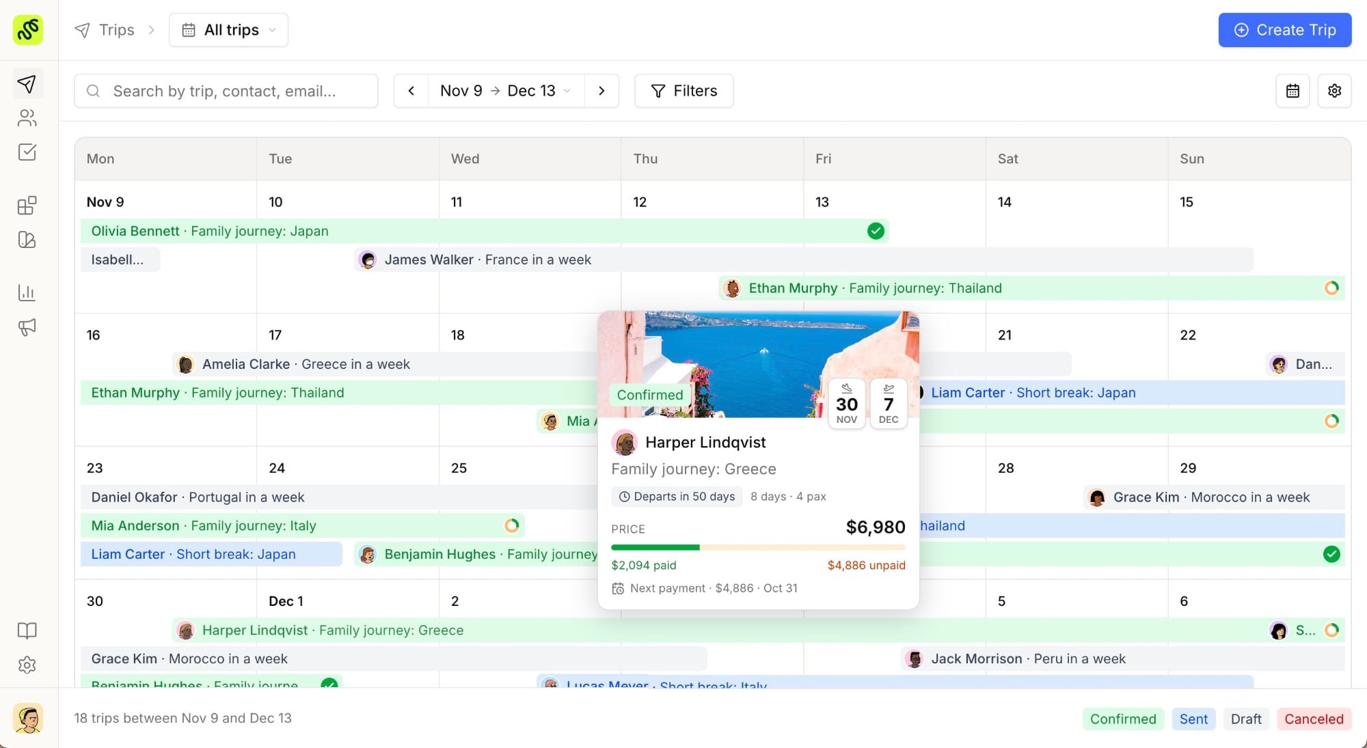Image resolution: width=1367 pixels, height=748 pixels.
Task: Open Grace Kim Morocco trip on Nov 30 row
Action: pos(394,659)
